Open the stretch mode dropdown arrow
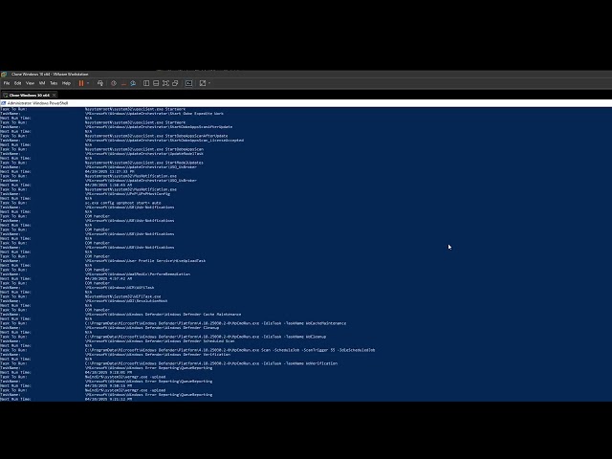 pyautogui.click(x=209, y=83)
